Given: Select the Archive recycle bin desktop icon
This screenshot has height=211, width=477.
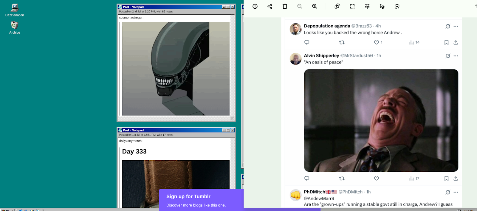Looking at the screenshot, I should coord(15,28).
